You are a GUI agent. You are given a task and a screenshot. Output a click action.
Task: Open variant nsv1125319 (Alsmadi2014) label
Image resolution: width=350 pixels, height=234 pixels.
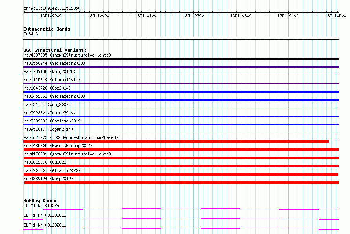pos(52,80)
